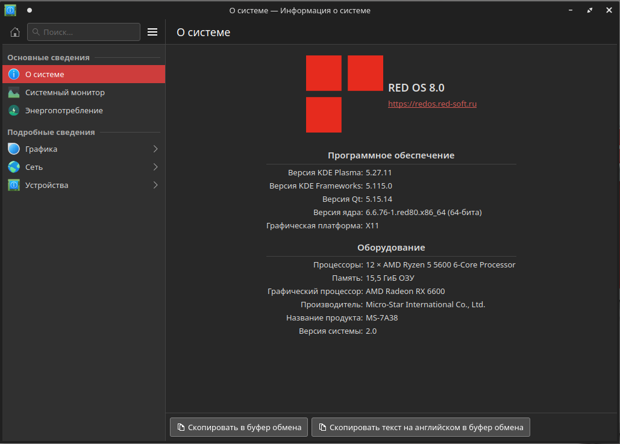The width and height of the screenshot is (620, 444).
Task: Click the Графика monitor icon
Action: click(14, 149)
